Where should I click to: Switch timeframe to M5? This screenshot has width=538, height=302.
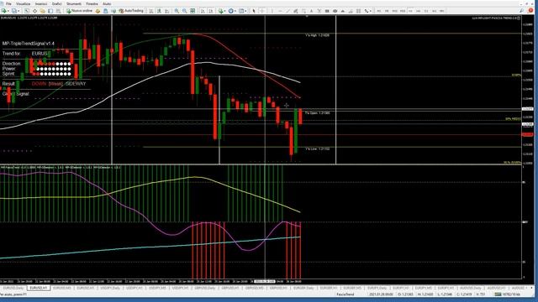pos(387,11)
